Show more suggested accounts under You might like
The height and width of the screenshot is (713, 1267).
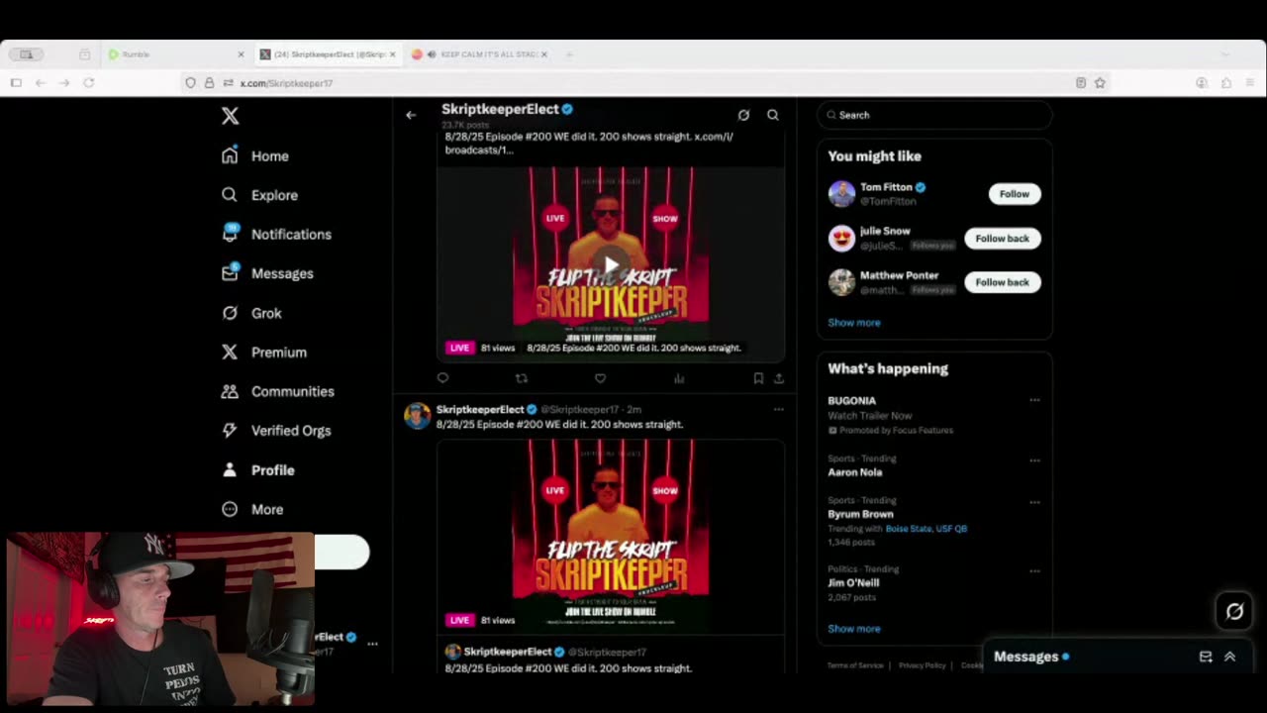(853, 323)
